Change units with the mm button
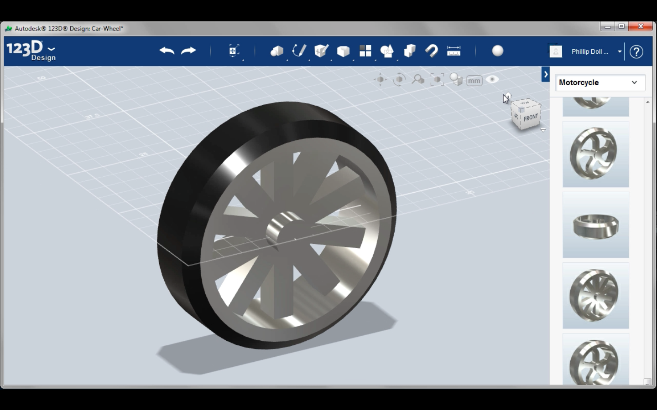Screen dimensions: 657x410 tap(474, 81)
